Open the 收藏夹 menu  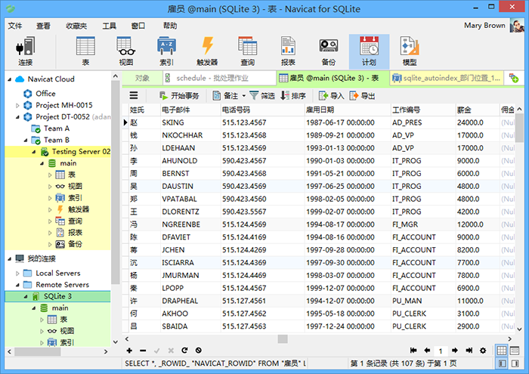click(x=76, y=26)
